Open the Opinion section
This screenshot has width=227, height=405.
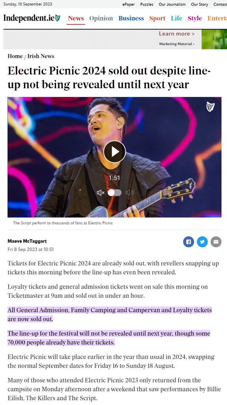tap(101, 18)
